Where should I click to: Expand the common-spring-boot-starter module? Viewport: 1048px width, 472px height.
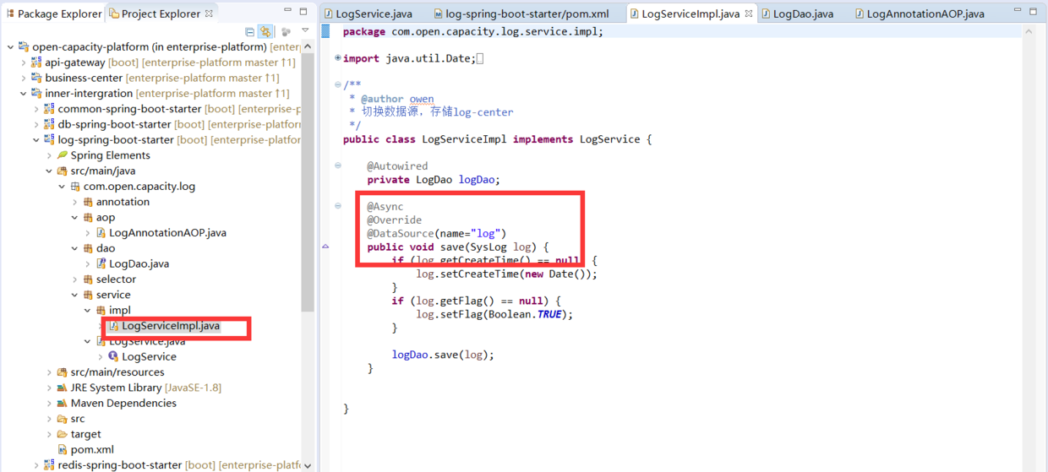pos(35,109)
